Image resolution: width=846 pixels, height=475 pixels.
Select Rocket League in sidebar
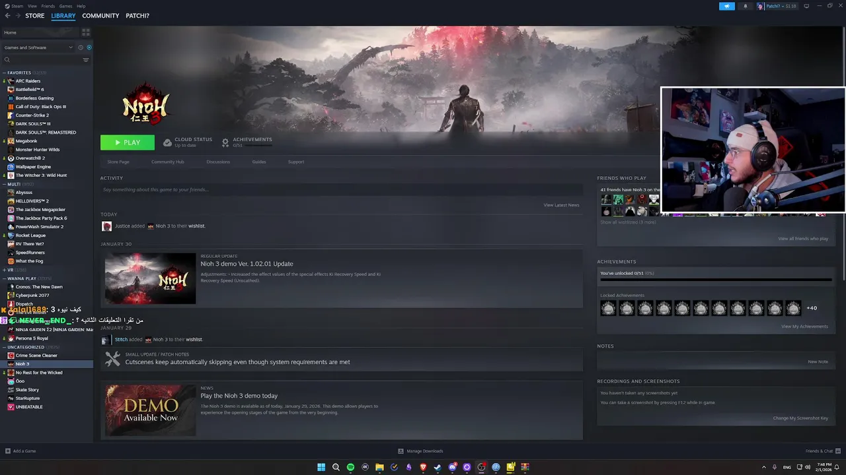(x=30, y=236)
